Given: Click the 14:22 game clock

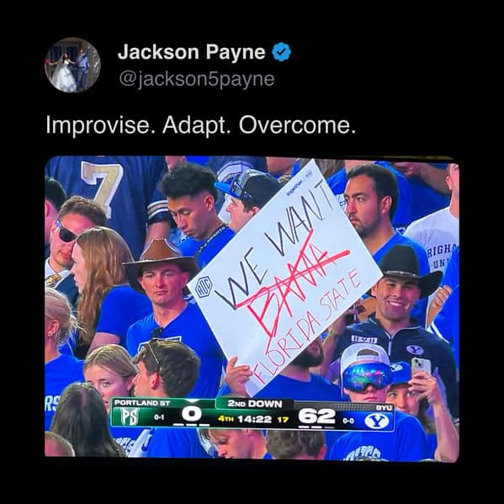Looking at the screenshot, I should 254,419.
